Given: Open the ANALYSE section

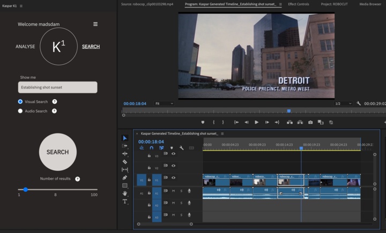Looking at the screenshot, I should (x=25, y=47).
